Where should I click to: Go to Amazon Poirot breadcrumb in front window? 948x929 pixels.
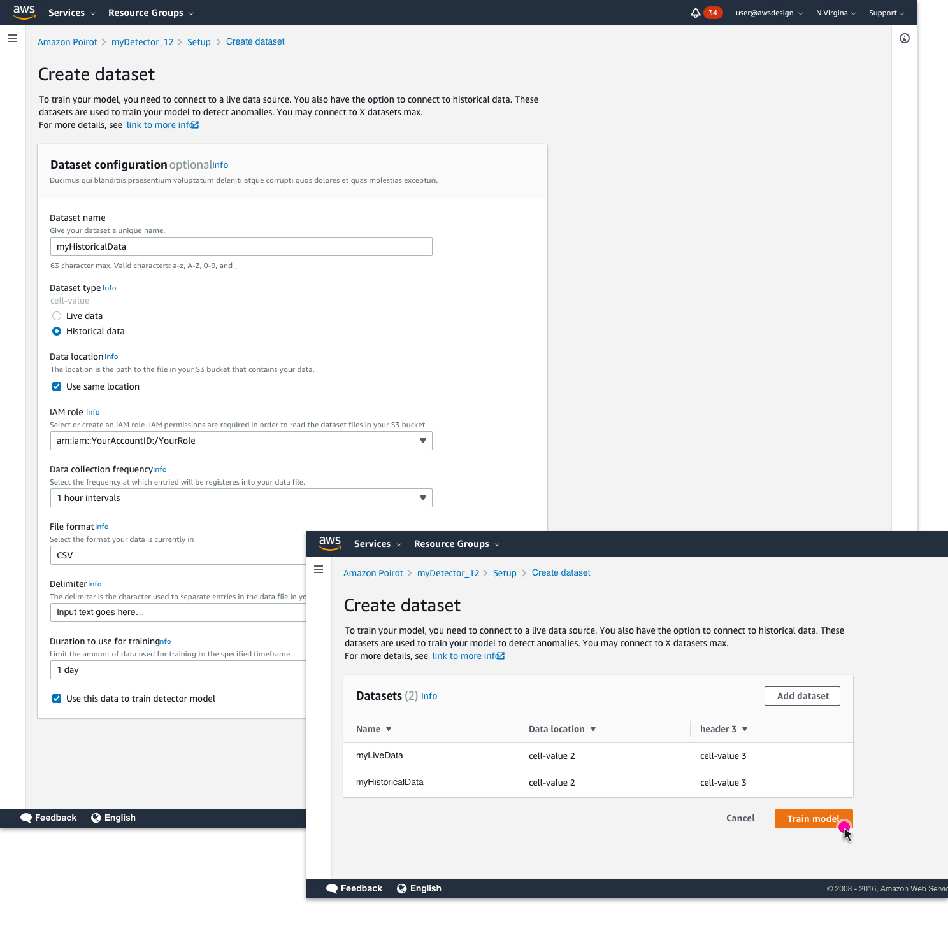tap(373, 573)
